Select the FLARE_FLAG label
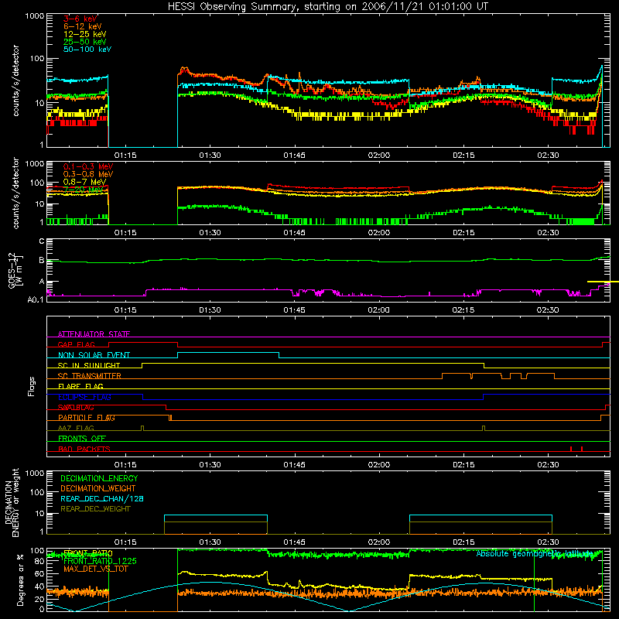The image size is (619, 619). coord(80,386)
